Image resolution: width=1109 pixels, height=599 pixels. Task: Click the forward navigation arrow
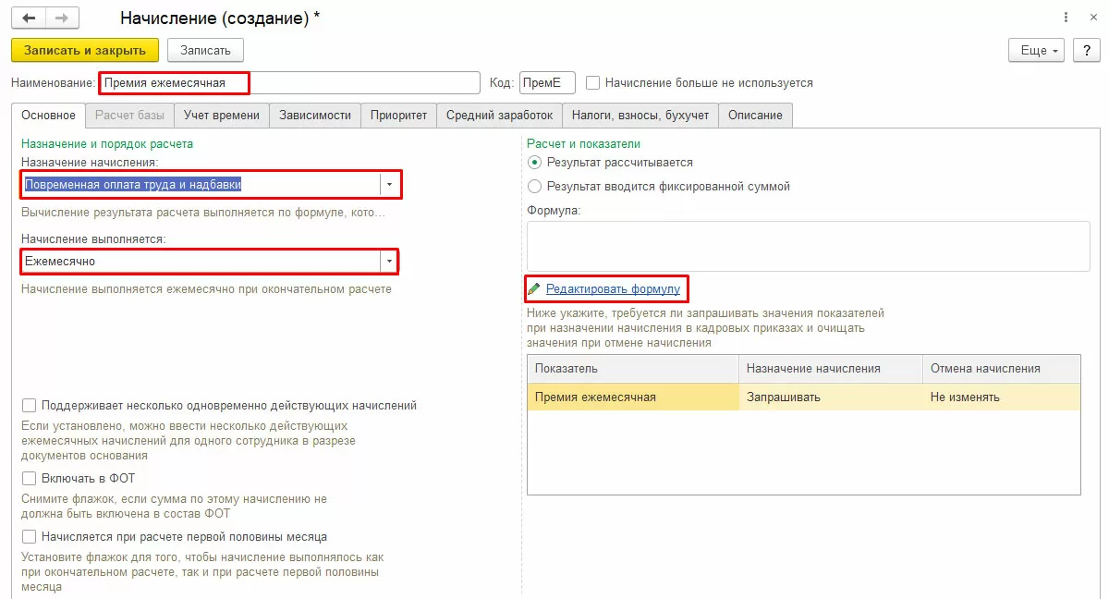click(x=62, y=18)
